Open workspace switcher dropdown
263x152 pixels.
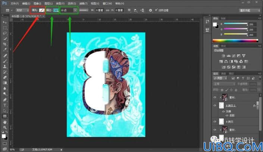click(x=250, y=10)
